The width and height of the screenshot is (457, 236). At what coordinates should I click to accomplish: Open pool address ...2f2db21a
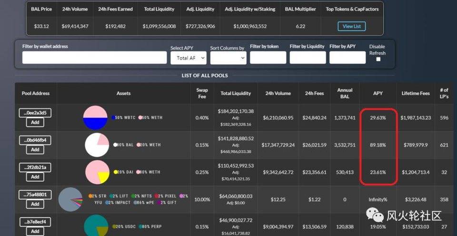[35, 167]
